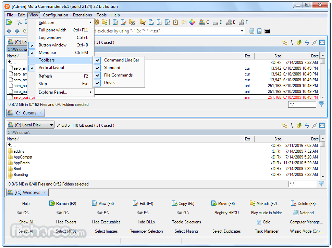The height and width of the screenshot is (248, 332).
Task: Click the filter funnel icon in the bottom panel
Action: click(321, 184)
